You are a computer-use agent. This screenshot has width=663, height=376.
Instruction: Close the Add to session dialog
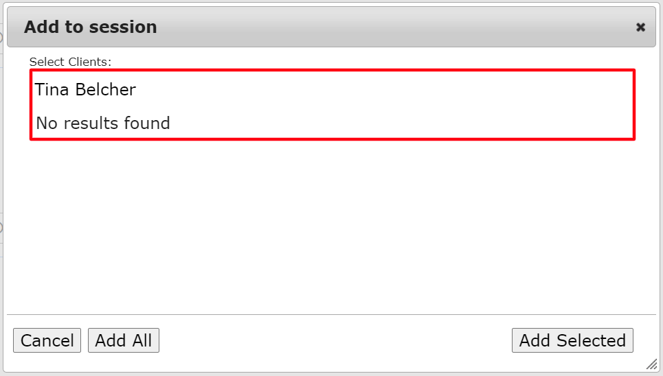tap(640, 27)
